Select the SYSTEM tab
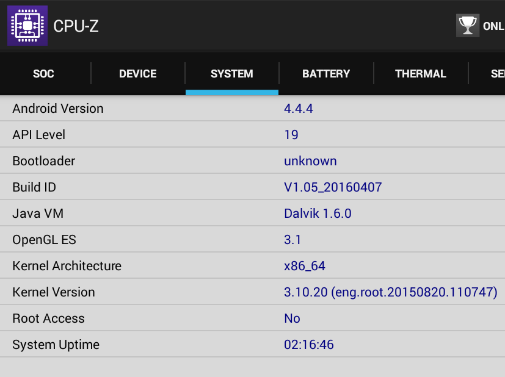This screenshot has width=505, height=377. [x=232, y=74]
